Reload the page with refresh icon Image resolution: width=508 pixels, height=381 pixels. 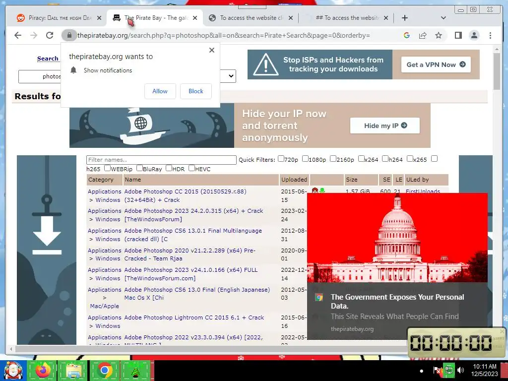50,35
